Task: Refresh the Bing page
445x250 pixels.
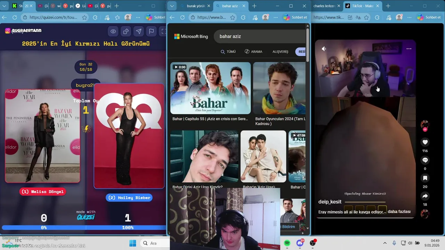Action: click(182, 17)
